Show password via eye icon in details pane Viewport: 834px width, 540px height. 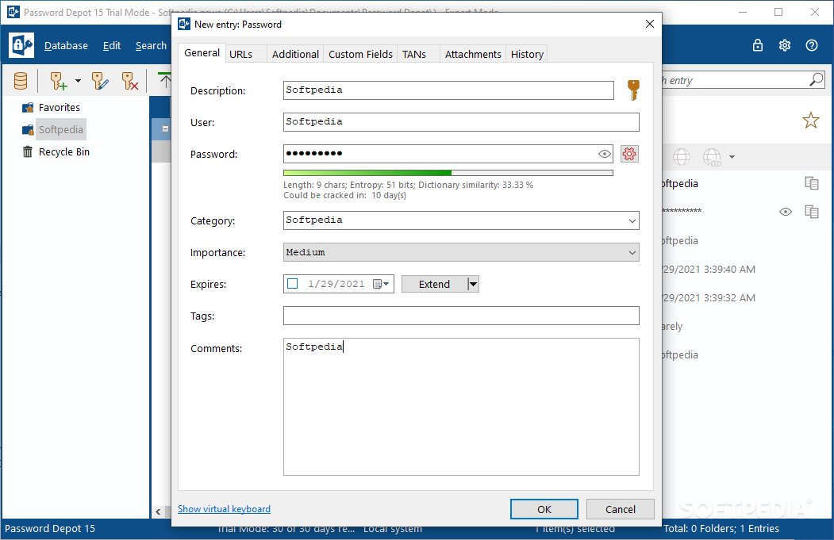pos(785,212)
